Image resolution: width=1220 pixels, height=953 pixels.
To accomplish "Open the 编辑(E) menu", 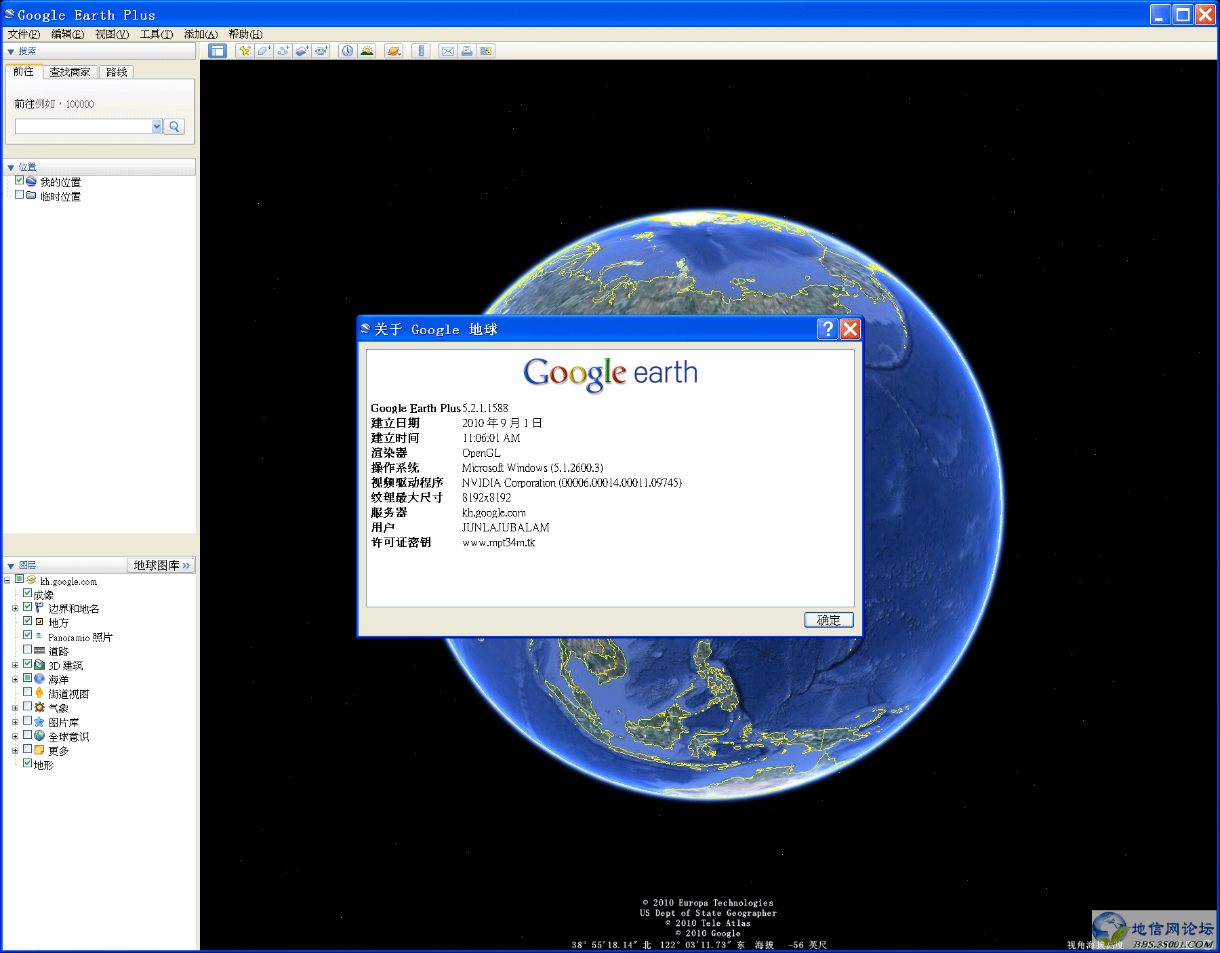I will point(68,34).
